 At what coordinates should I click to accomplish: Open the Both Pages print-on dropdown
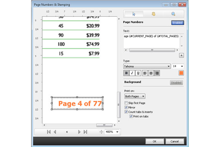(x=135, y=96)
